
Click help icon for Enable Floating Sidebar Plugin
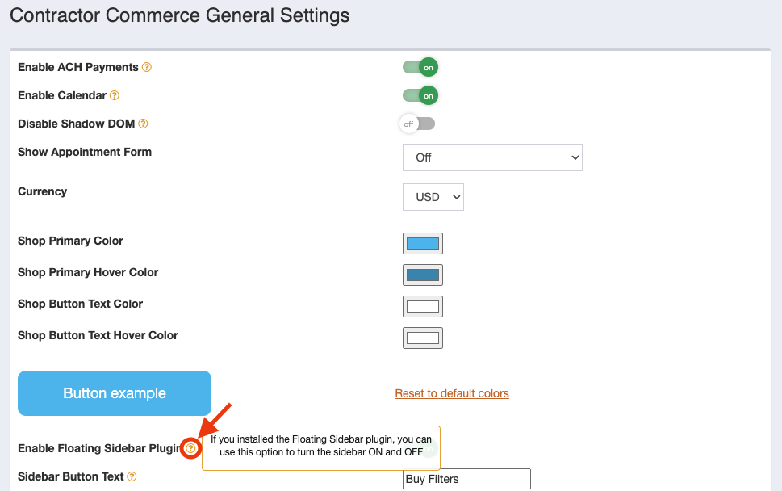190,448
